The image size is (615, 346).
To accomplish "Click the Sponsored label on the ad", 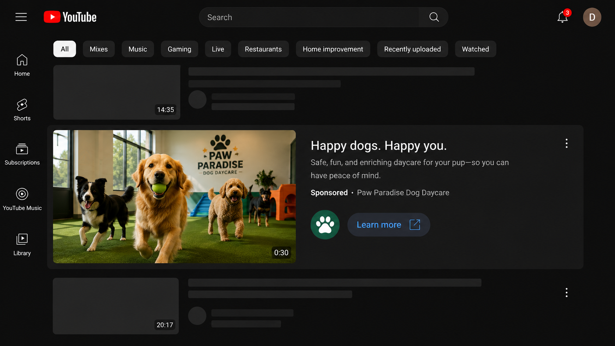I will (x=329, y=193).
